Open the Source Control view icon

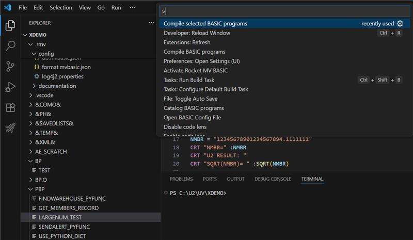(x=10, y=66)
